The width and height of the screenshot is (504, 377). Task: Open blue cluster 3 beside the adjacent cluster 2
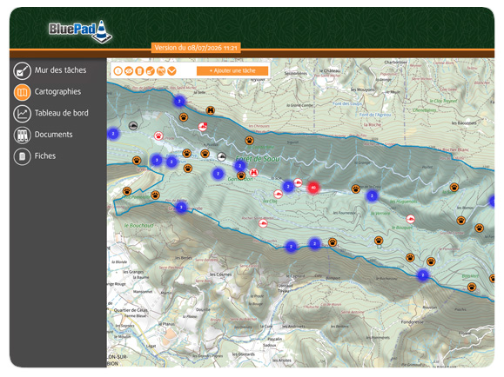click(157, 160)
